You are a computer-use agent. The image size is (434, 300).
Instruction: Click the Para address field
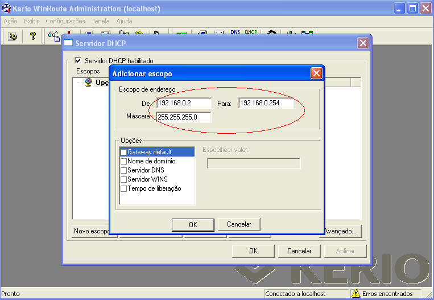266,103
